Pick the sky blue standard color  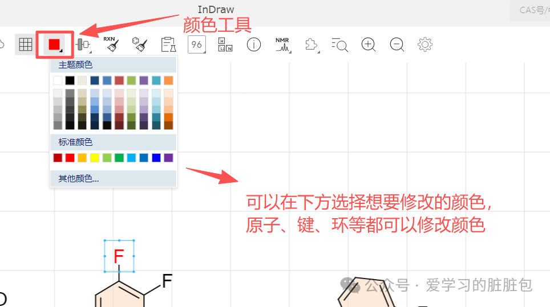point(132,158)
